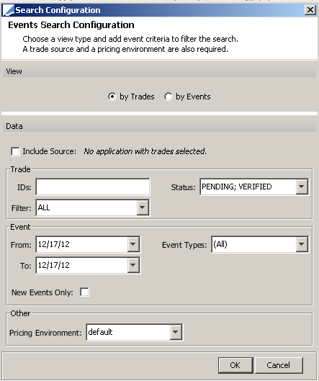This screenshot has width=319, height=381.
Task: Click the To date text field
Action: click(x=82, y=265)
